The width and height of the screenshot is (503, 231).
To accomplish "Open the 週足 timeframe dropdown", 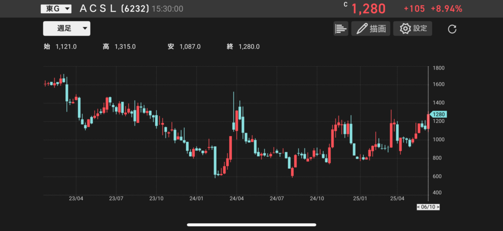I will [x=67, y=28].
